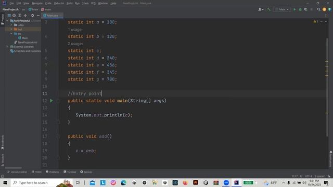Hide the Project tool window
This screenshot has width=333, height=187.
(x=38, y=16)
